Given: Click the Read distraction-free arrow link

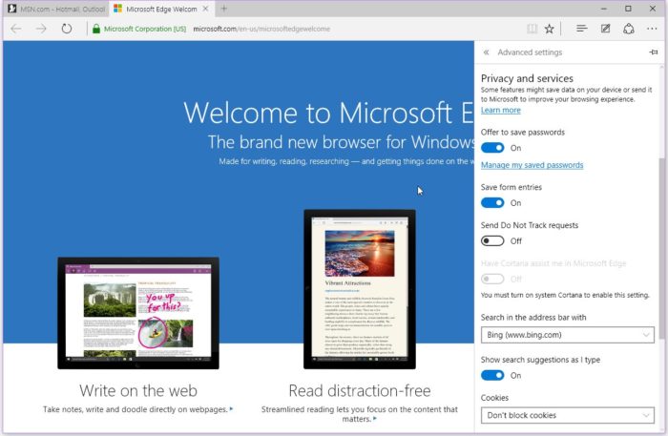Looking at the screenshot, I should tap(375, 419).
